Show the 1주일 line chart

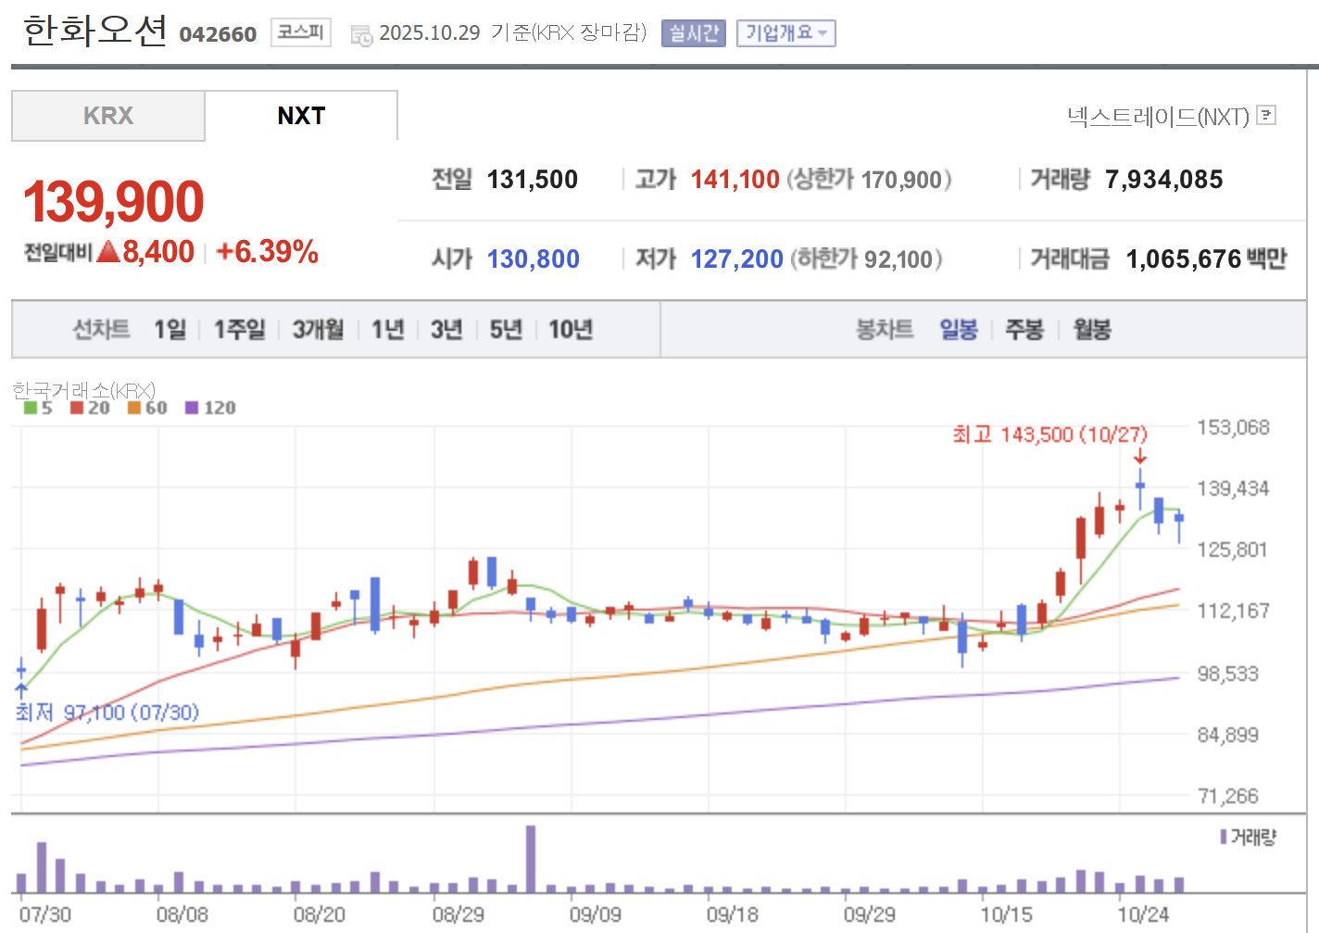tap(240, 329)
